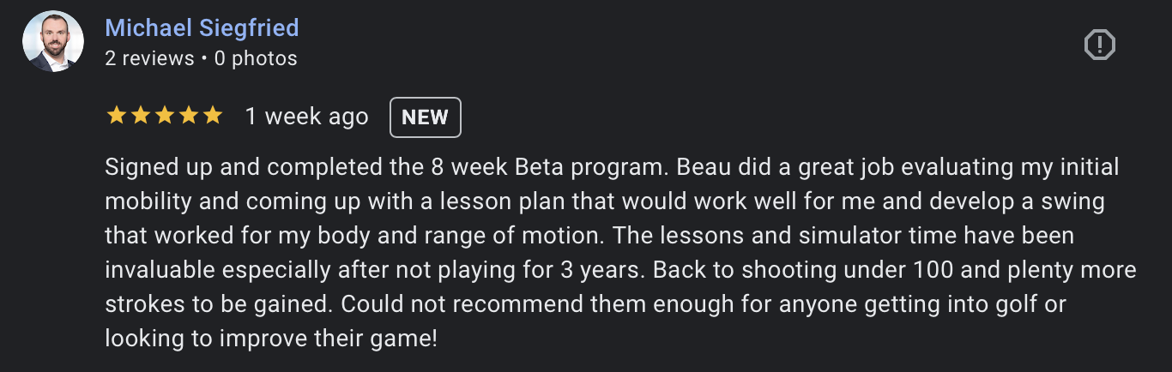
Task: Open the Michael Siegfried reviewer name link
Action: pyautogui.click(x=202, y=27)
